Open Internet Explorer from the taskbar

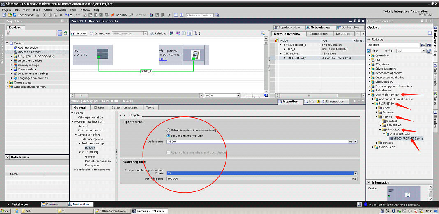pyautogui.click(x=16, y=211)
